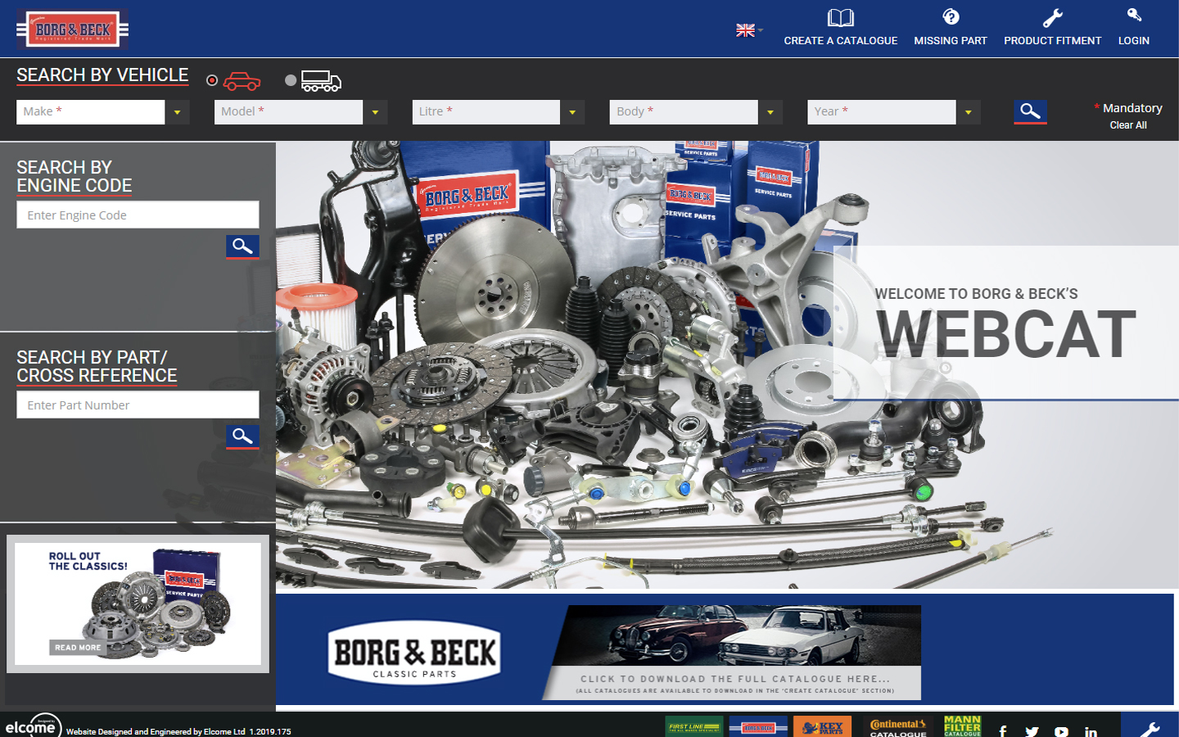The height and width of the screenshot is (737, 1179).
Task: Click 'Website Designed and Engineered by Elcome Ltd' text
Action: tap(156, 732)
